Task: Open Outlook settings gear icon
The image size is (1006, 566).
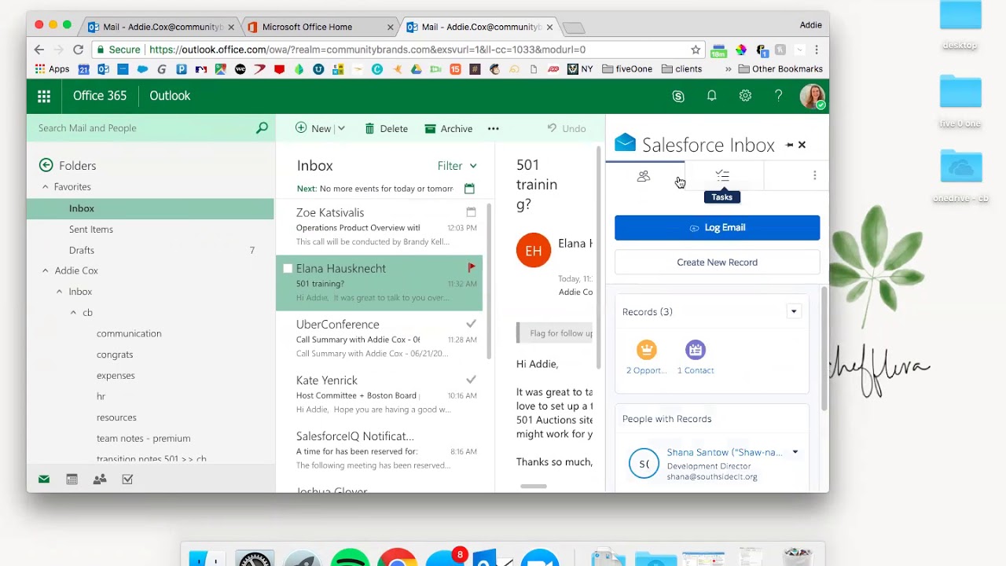Action: click(745, 96)
